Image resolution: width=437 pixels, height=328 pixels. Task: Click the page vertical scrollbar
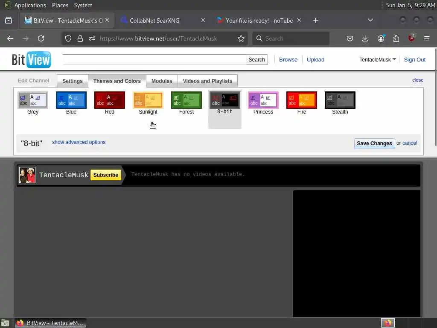pos(436,97)
